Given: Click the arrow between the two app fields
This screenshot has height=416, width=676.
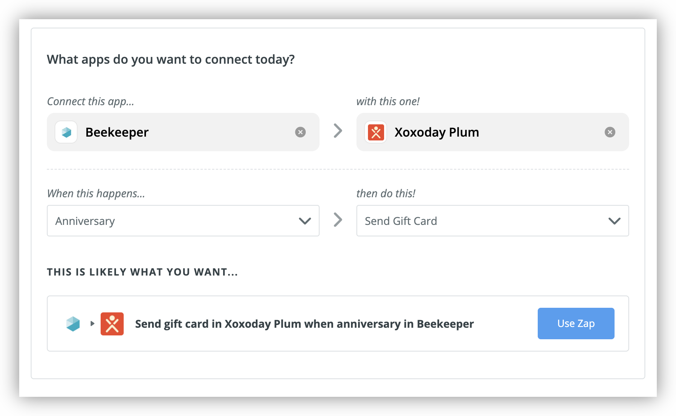Looking at the screenshot, I should [338, 131].
